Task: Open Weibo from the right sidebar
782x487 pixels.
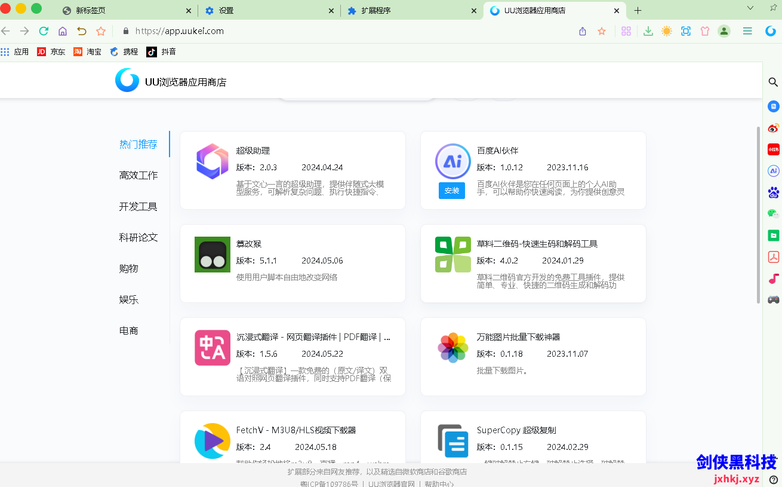Action: 774,128
